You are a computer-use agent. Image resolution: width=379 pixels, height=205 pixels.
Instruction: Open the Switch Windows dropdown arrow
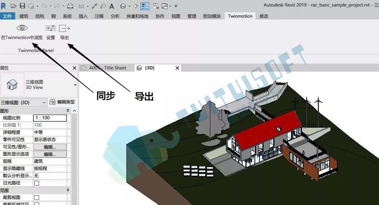click(170, 6)
